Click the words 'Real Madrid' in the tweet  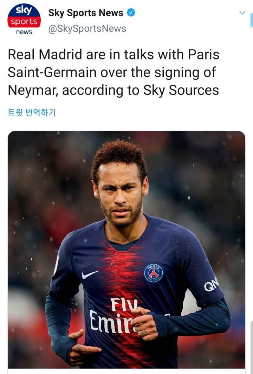45,54
